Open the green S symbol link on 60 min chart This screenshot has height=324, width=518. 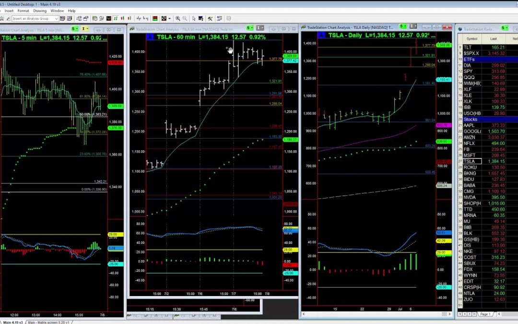250,28
